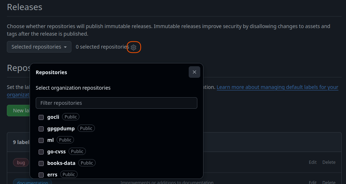Screen dimensions: 346x184
Task: Tick the go-cvss repository checkbox
Action: (41, 152)
